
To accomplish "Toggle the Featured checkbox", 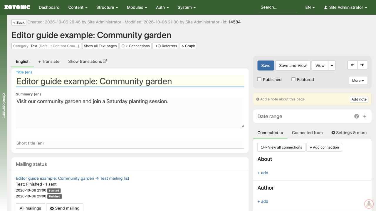I will [x=293, y=79].
